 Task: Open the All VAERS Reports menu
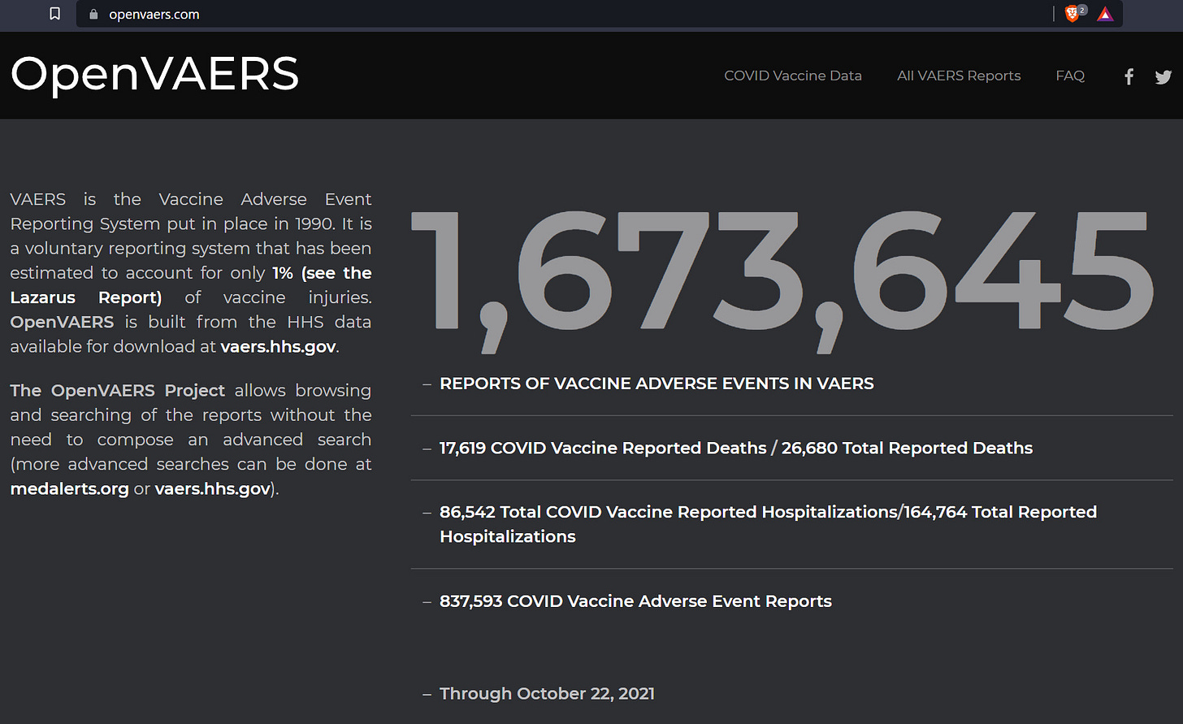(959, 76)
